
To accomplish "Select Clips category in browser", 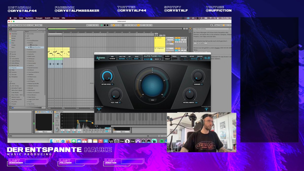I will (x=13, y=70).
